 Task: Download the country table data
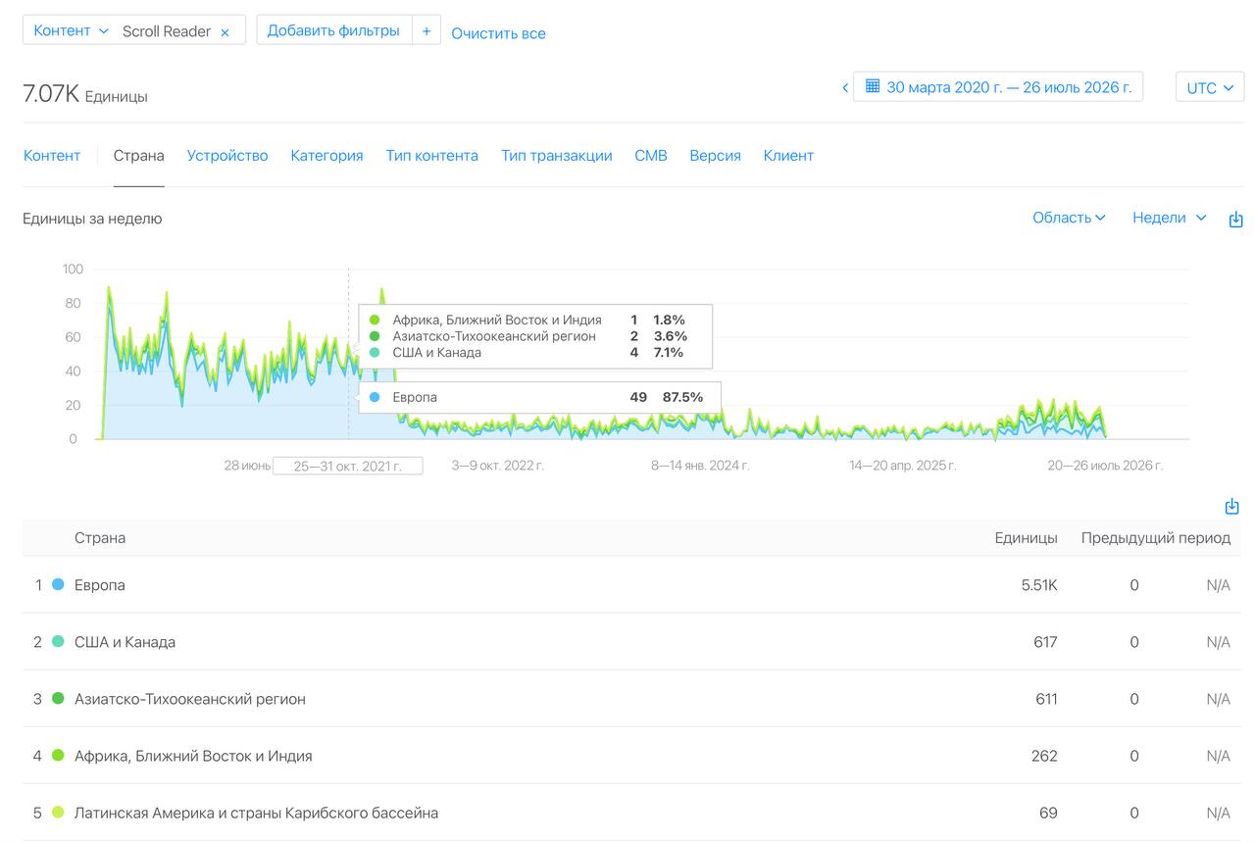(x=1232, y=507)
